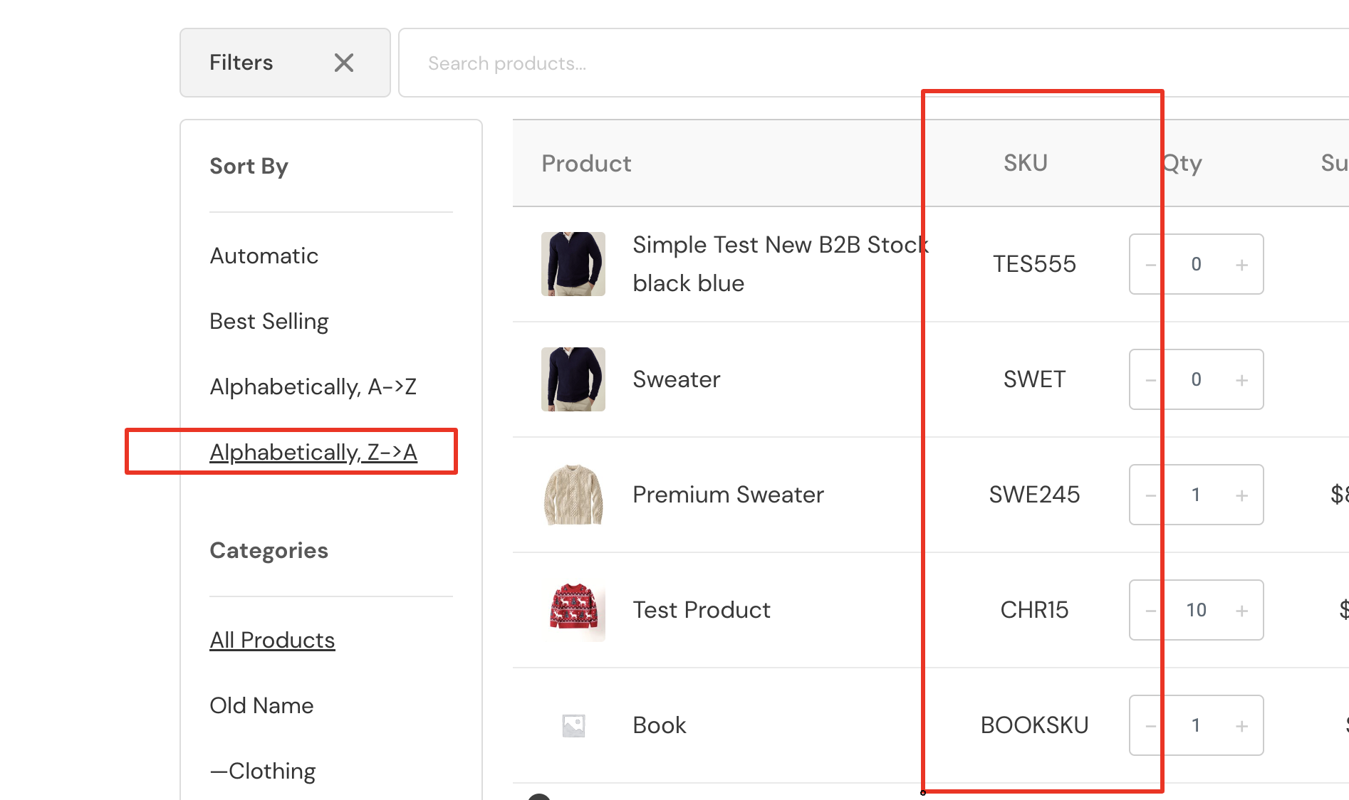Click the Qty column header
The image size is (1349, 800).
pos(1182,164)
